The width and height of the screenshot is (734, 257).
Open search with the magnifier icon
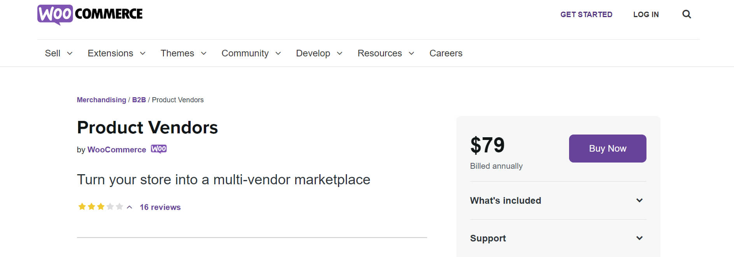687,14
